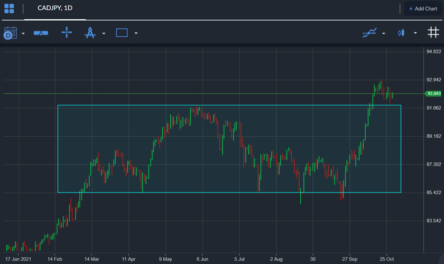Select the rectangle shape tool
This screenshot has height=264, width=444.
[122, 33]
